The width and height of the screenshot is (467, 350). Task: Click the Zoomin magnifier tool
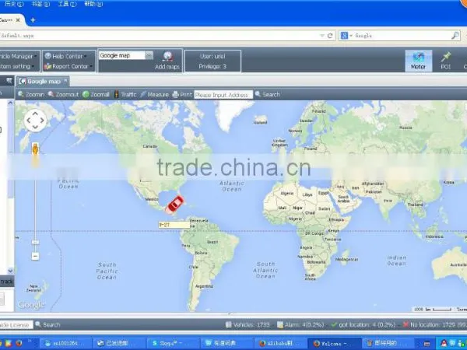pyautogui.click(x=31, y=94)
